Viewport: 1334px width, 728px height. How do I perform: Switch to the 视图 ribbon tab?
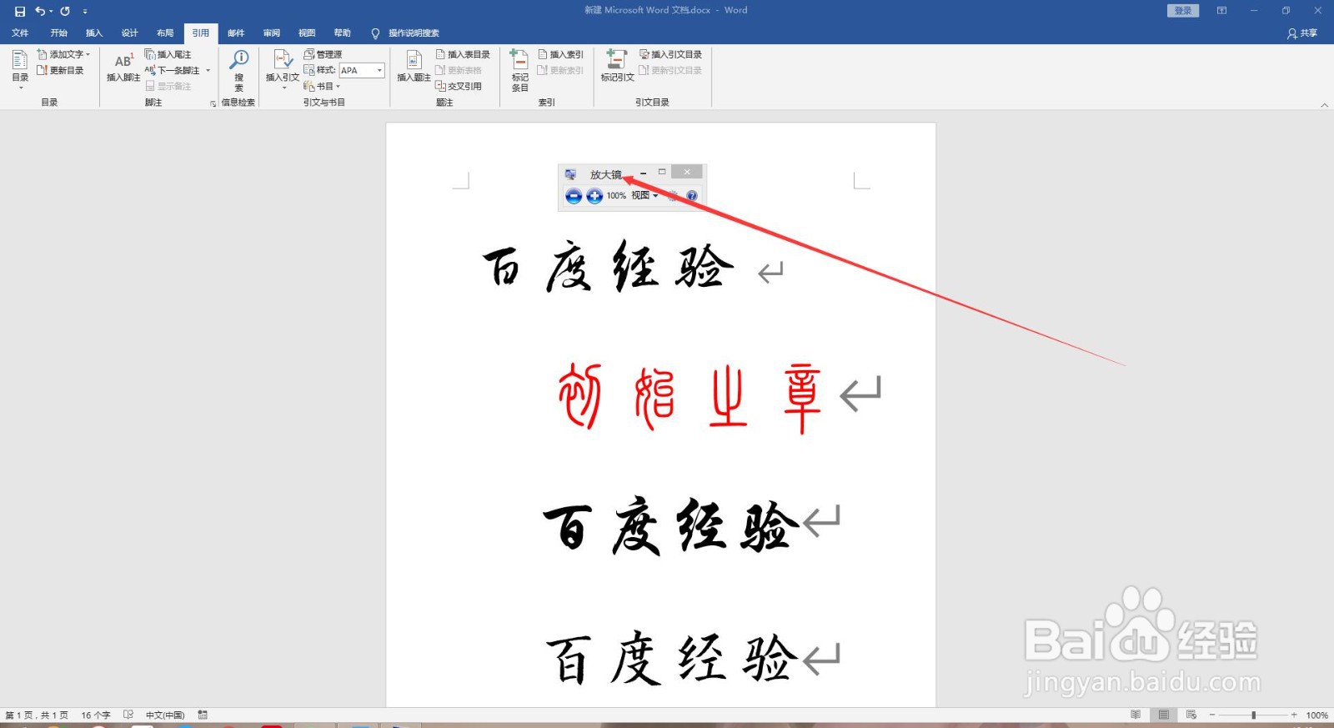tap(307, 33)
